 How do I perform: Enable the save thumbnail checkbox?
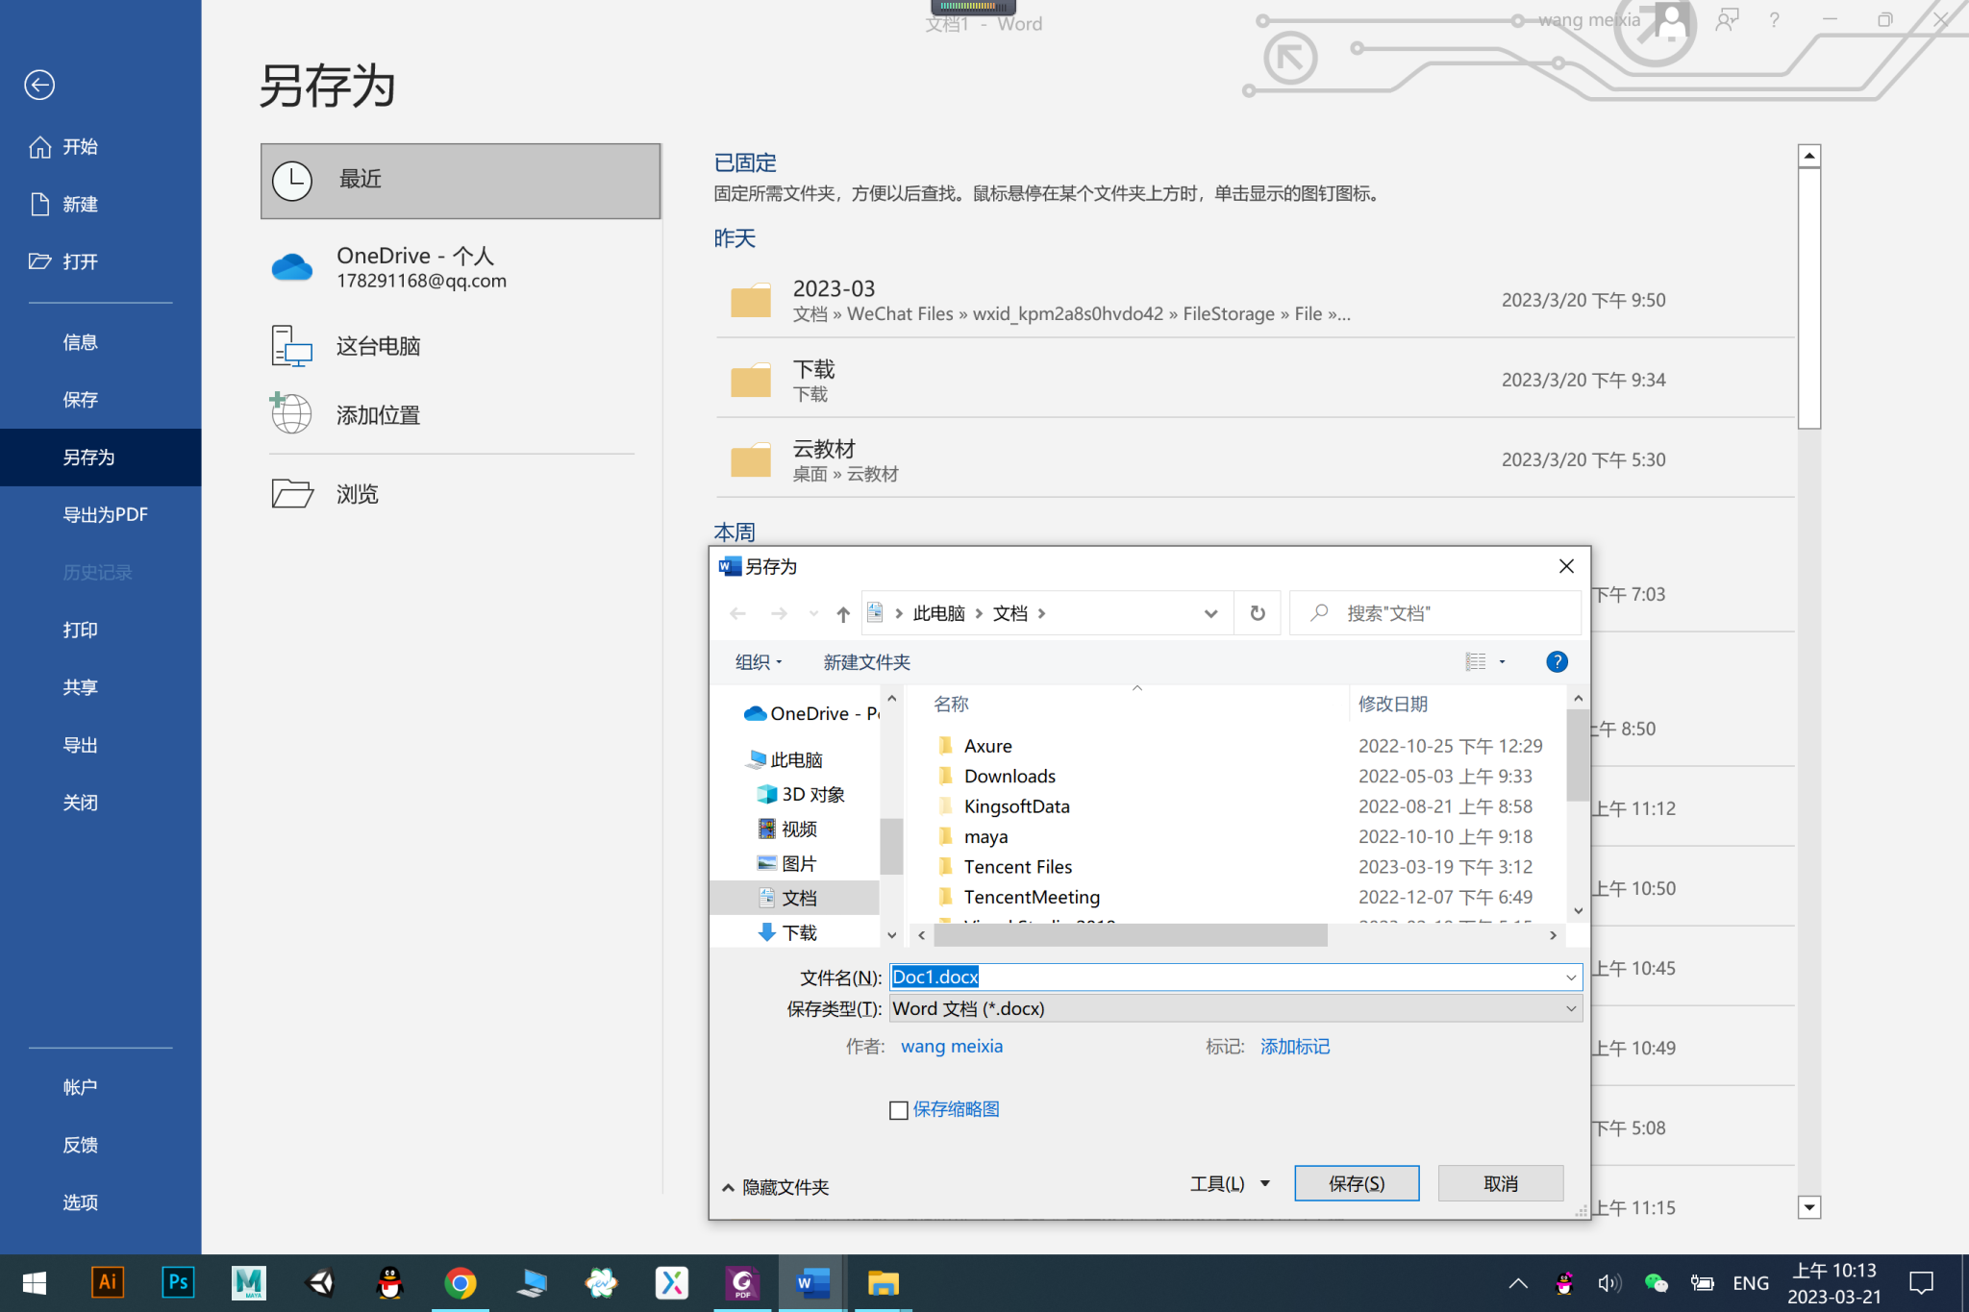click(899, 1110)
